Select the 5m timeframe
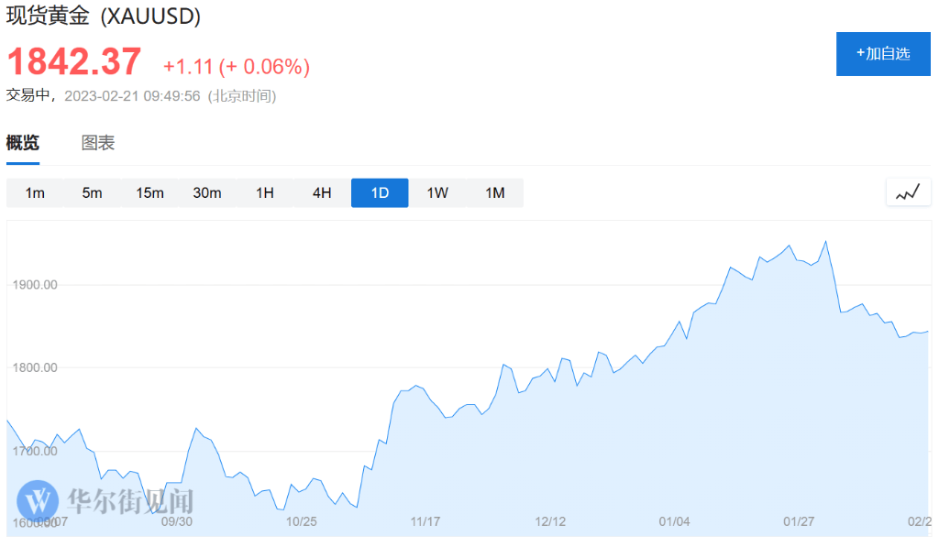 92,192
